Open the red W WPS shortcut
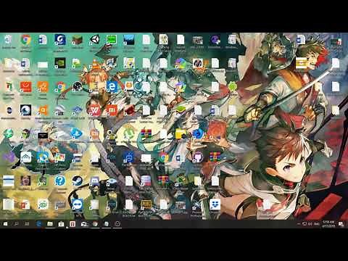This screenshot has width=348, height=261. [x=94, y=110]
